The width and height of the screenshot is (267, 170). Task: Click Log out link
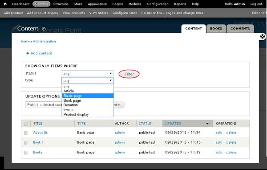pos(256,4)
